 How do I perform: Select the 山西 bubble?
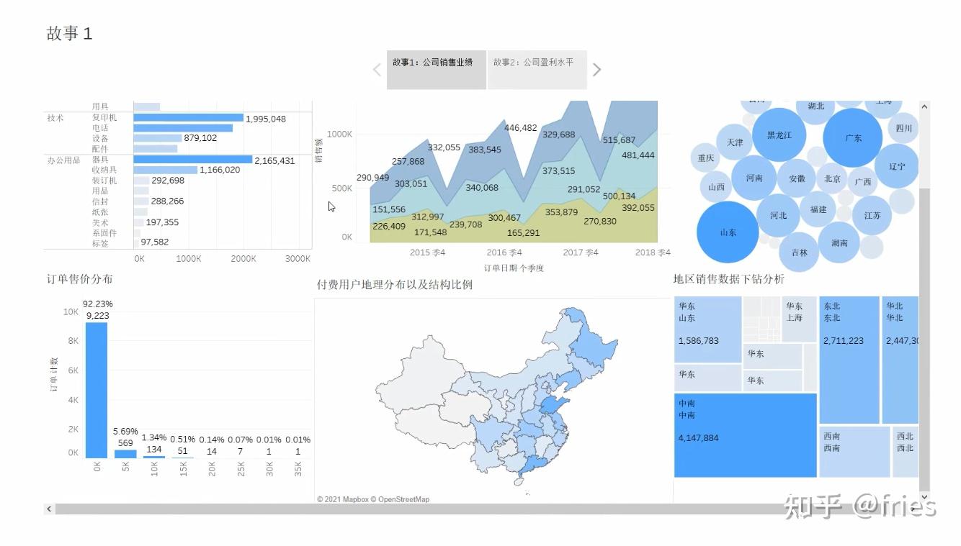tap(717, 187)
